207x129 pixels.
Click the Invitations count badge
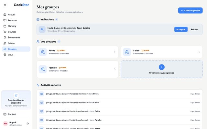57,19
